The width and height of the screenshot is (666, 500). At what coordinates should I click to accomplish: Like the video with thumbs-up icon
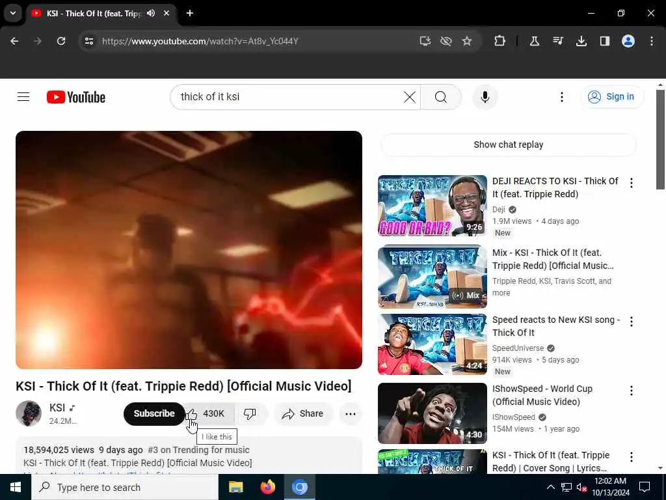coord(192,413)
